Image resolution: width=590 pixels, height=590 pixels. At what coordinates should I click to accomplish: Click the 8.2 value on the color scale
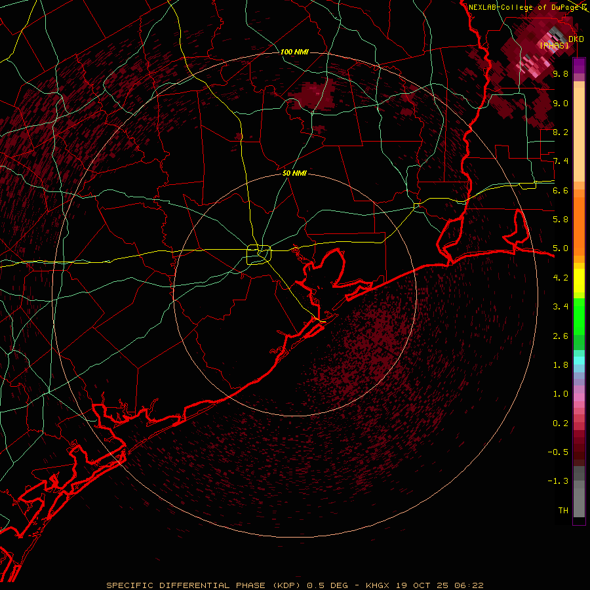pos(560,132)
